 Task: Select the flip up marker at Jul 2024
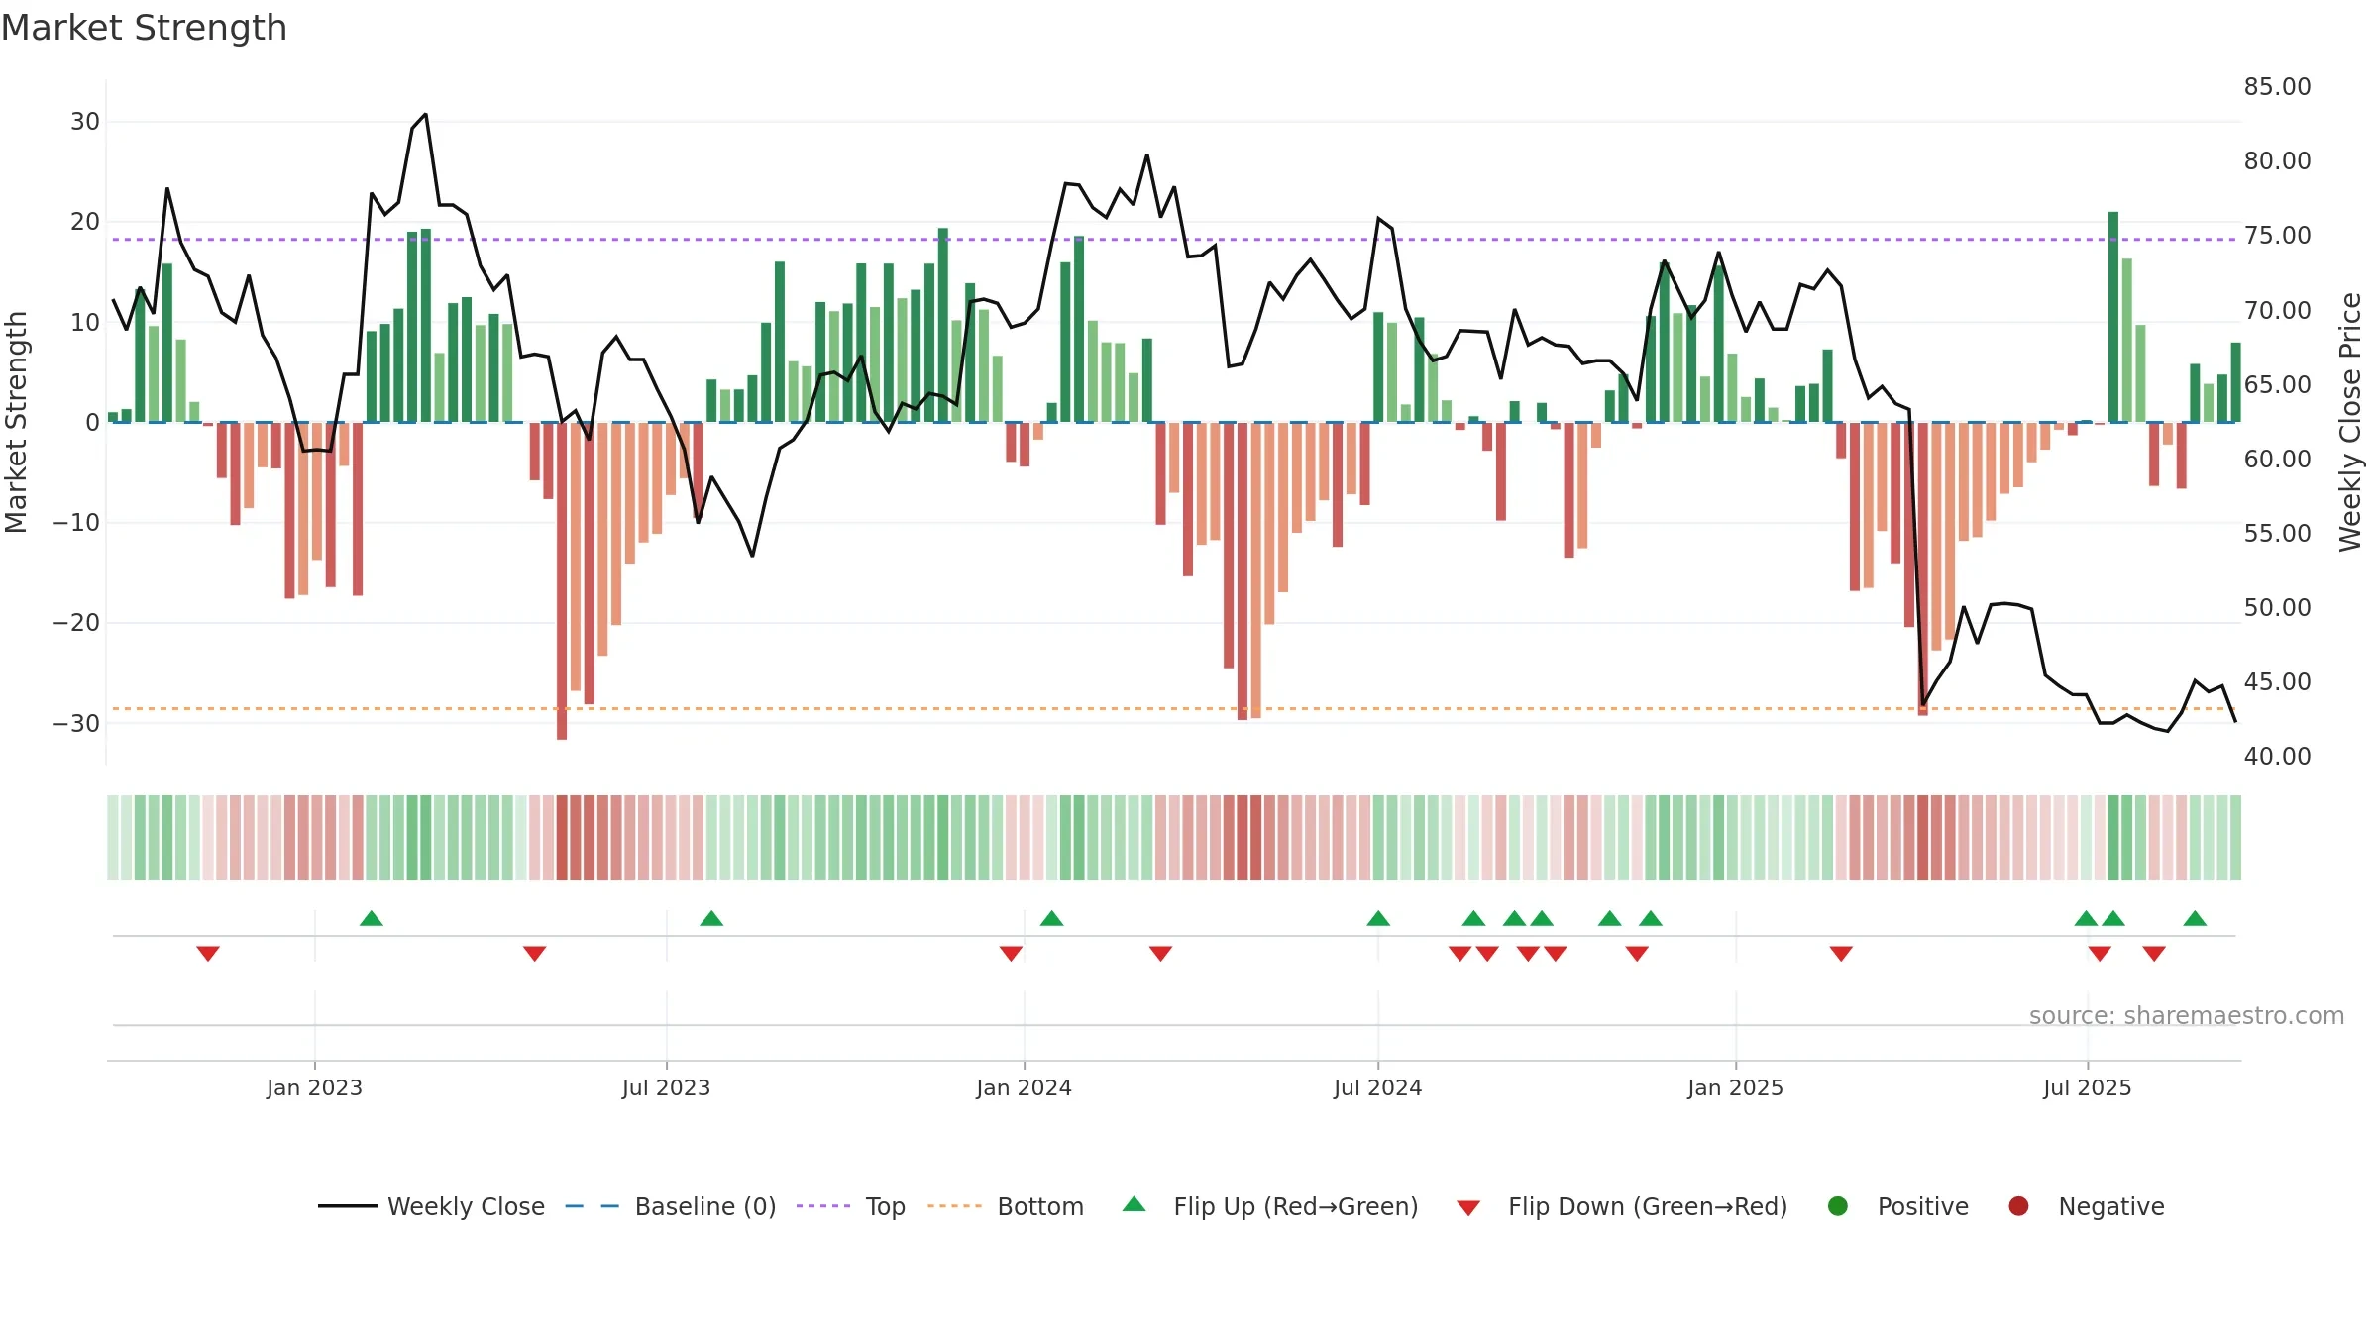[x=1378, y=918]
